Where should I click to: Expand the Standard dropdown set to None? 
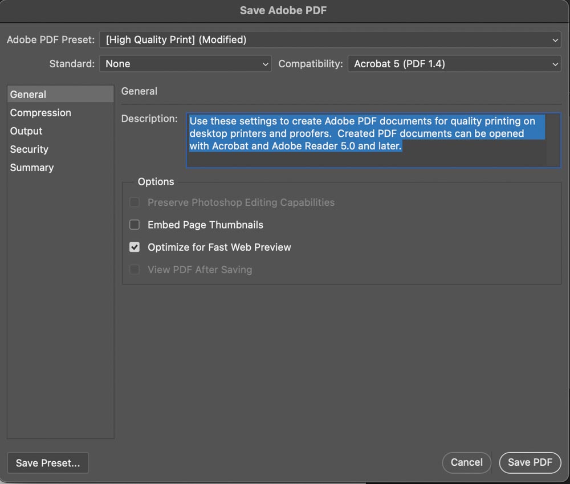pos(185,64)
